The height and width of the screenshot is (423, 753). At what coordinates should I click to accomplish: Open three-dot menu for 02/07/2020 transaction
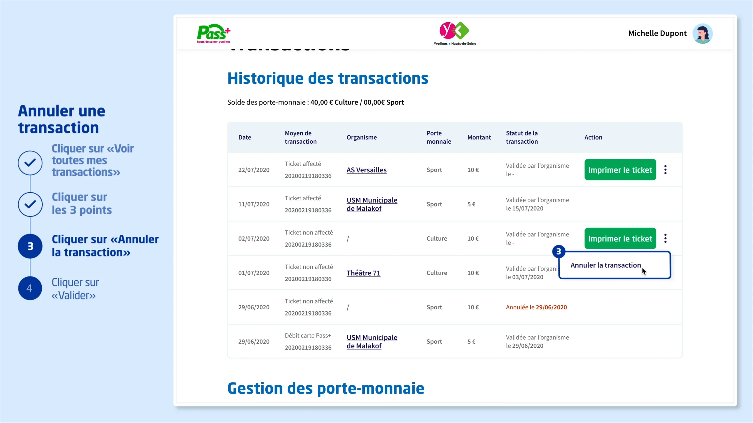[665, 238]
